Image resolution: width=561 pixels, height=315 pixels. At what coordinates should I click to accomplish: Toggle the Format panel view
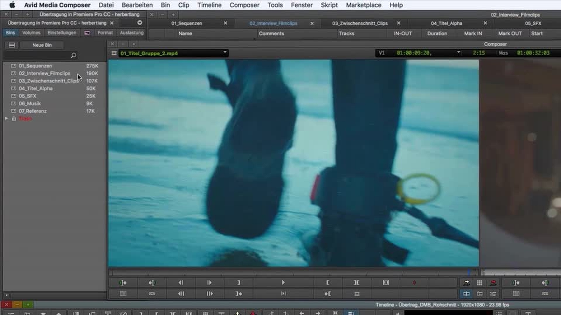pyautogui.click(x=105, y=33)
